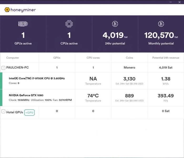Click the processor chip icon above CPUs active
184x158 pixels.
click(x=69, y=24)
